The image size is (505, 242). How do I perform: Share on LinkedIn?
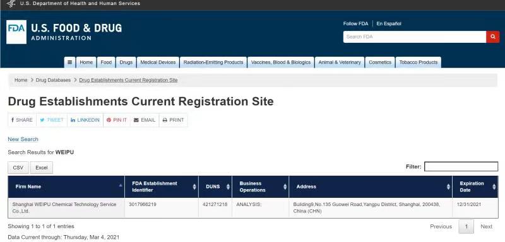[85, 120]
